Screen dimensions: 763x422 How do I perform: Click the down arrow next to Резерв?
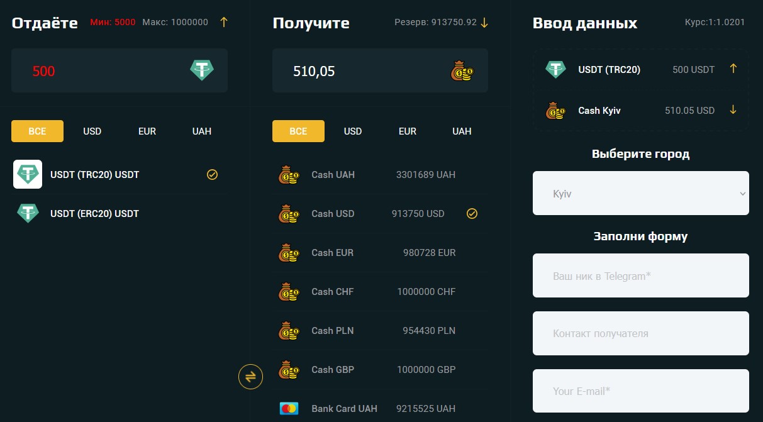point(484,23)
